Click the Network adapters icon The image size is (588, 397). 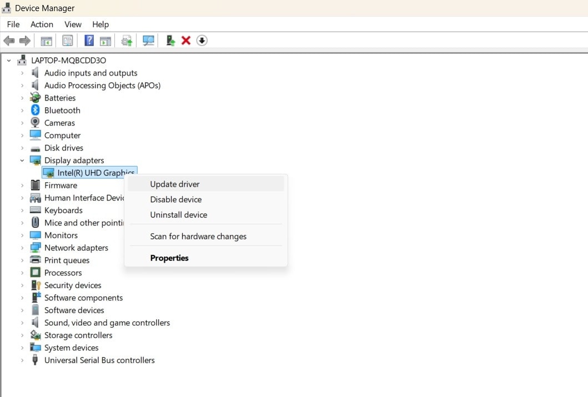pyautogui.click(x=35, y=248)
